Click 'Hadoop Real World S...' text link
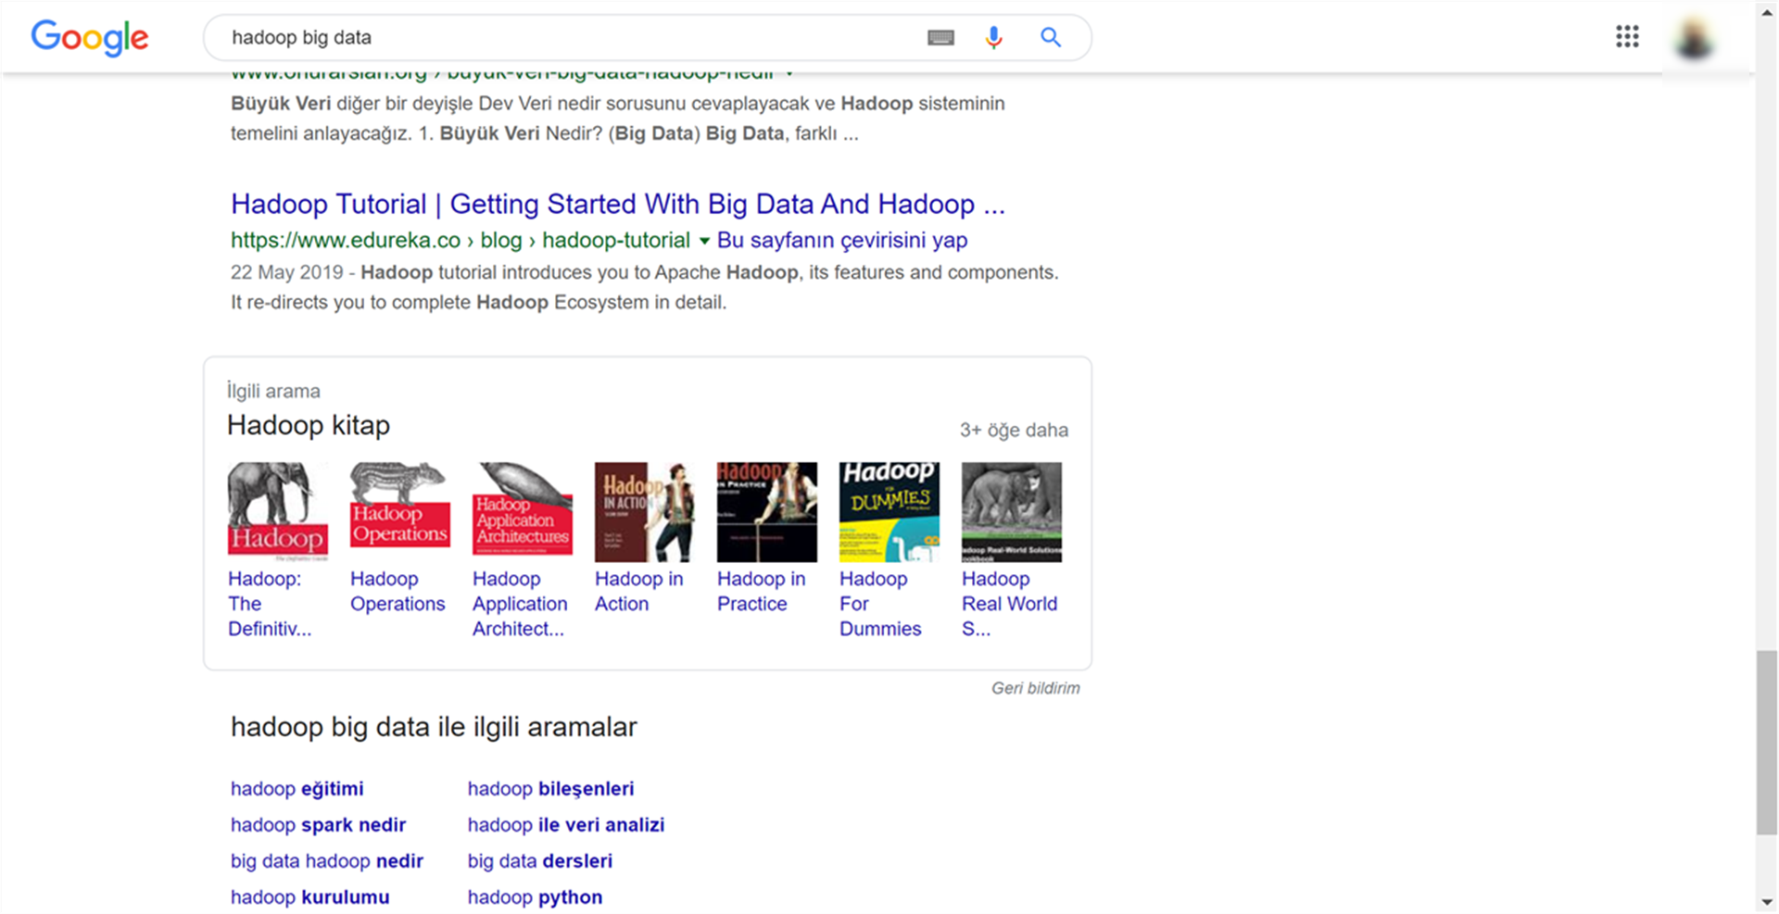The width and height of the screenshot is (1779, 914). coord(1009,604)
